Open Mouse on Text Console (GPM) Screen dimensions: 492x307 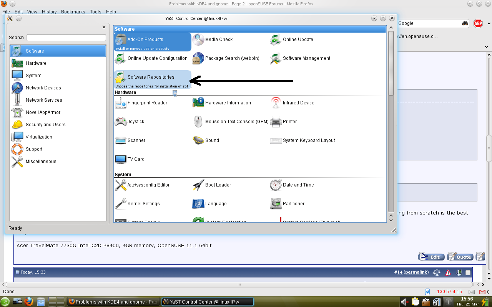point(231,122)
